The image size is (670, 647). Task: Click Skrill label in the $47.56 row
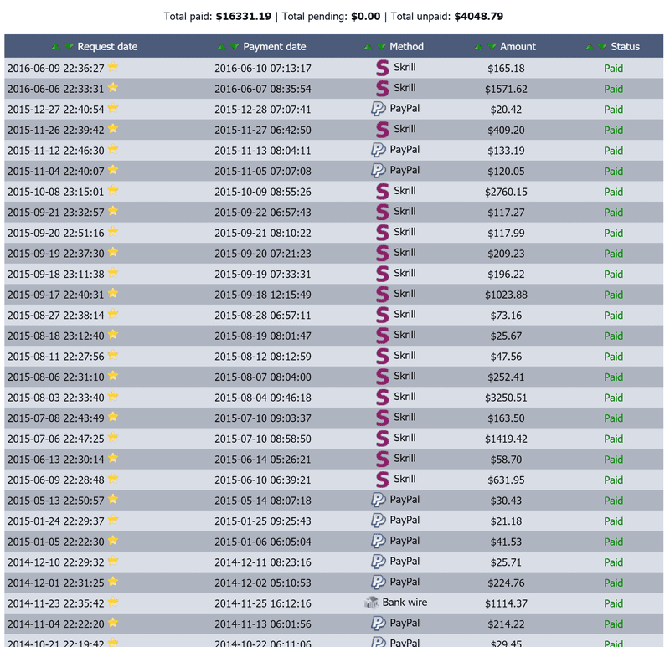[405, 356]
